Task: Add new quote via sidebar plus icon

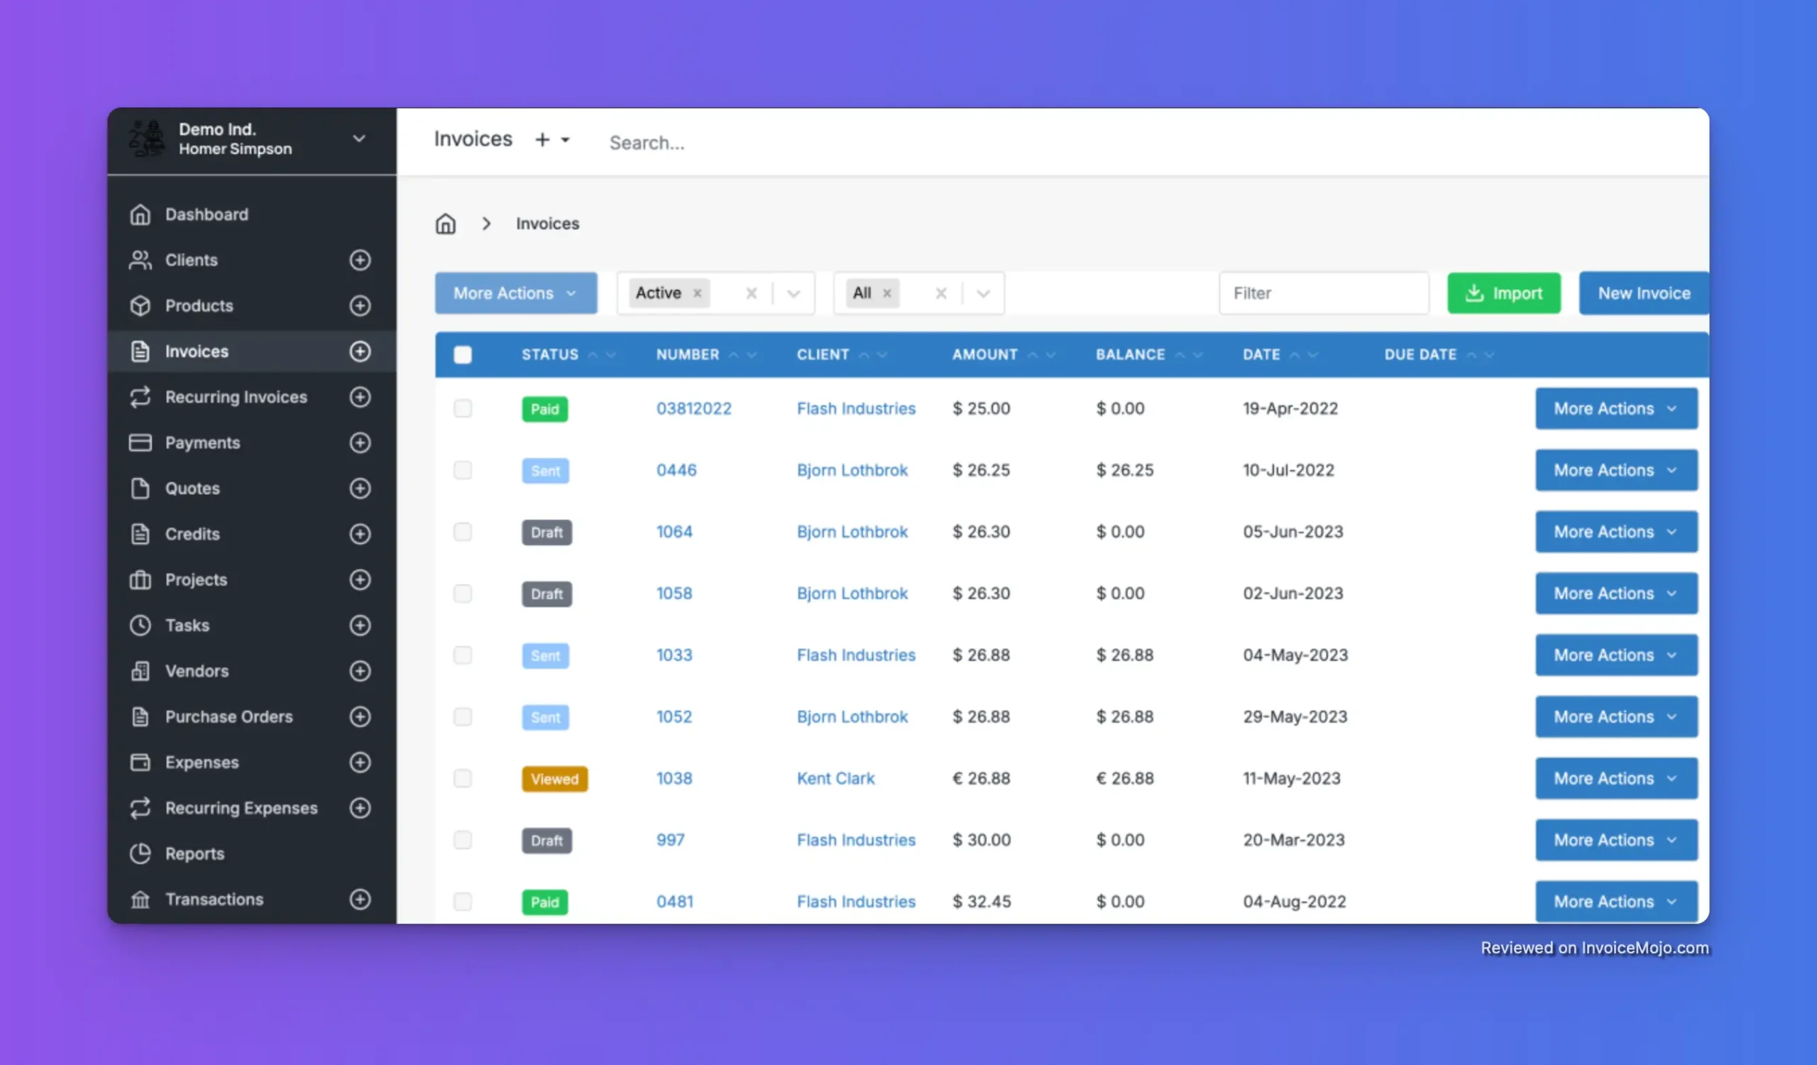Action: (360, 488)
